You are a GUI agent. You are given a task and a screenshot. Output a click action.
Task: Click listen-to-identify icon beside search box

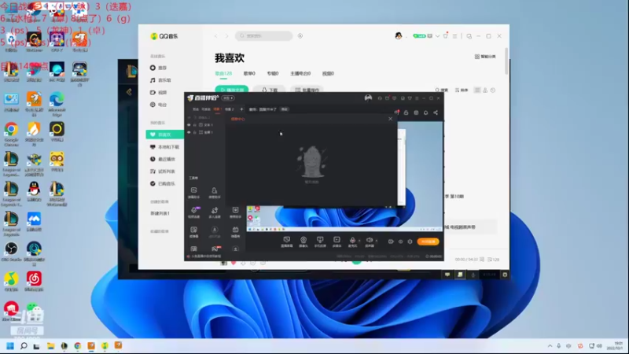coord(300,35)
